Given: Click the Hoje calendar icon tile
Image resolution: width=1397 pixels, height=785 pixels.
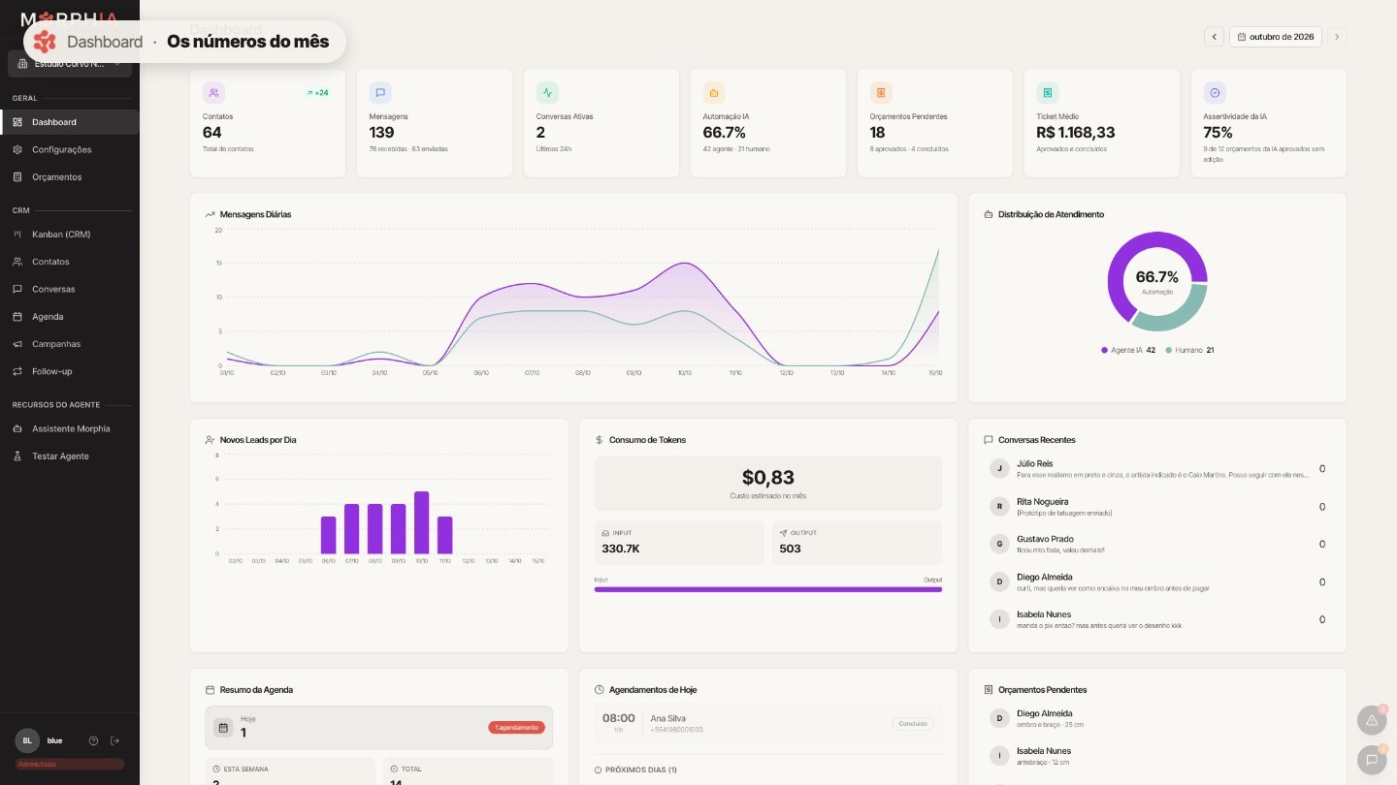Looking at the screenshot, I should pos(223,728).
